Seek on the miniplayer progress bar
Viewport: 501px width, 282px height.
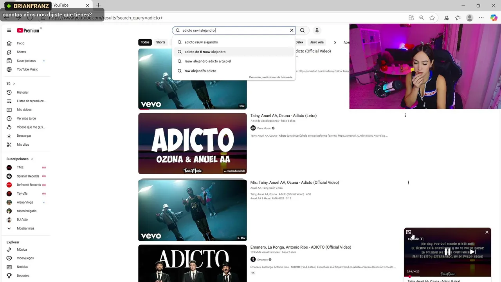click(x=447, y=276)
